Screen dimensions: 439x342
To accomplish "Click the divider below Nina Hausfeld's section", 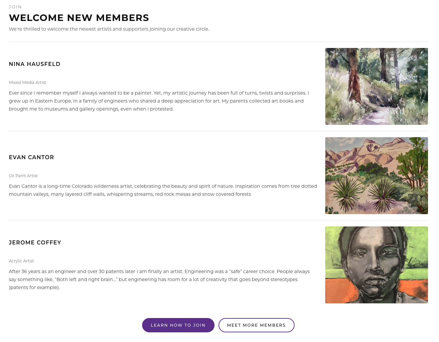I will point(218,131).
